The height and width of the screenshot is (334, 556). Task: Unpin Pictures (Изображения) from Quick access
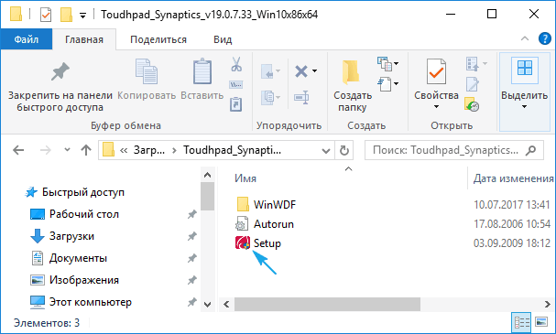tap(192, 280)
